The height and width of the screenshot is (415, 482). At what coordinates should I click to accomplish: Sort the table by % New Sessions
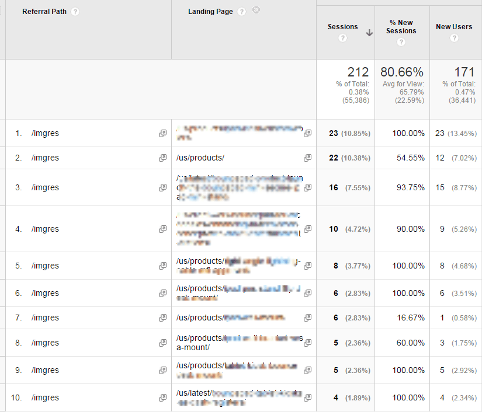[x=401, y=26]
